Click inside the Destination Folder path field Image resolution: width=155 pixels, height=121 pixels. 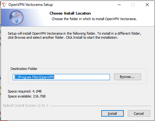coord(61,77)
